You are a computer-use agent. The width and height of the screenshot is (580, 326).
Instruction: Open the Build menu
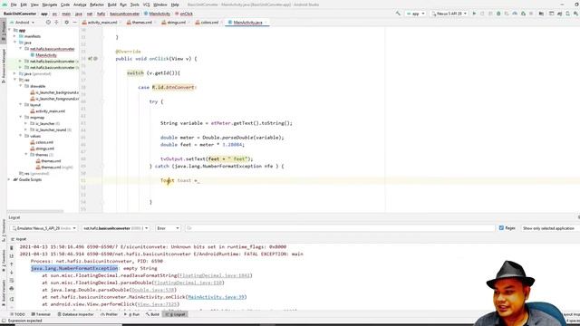[111, 5]
